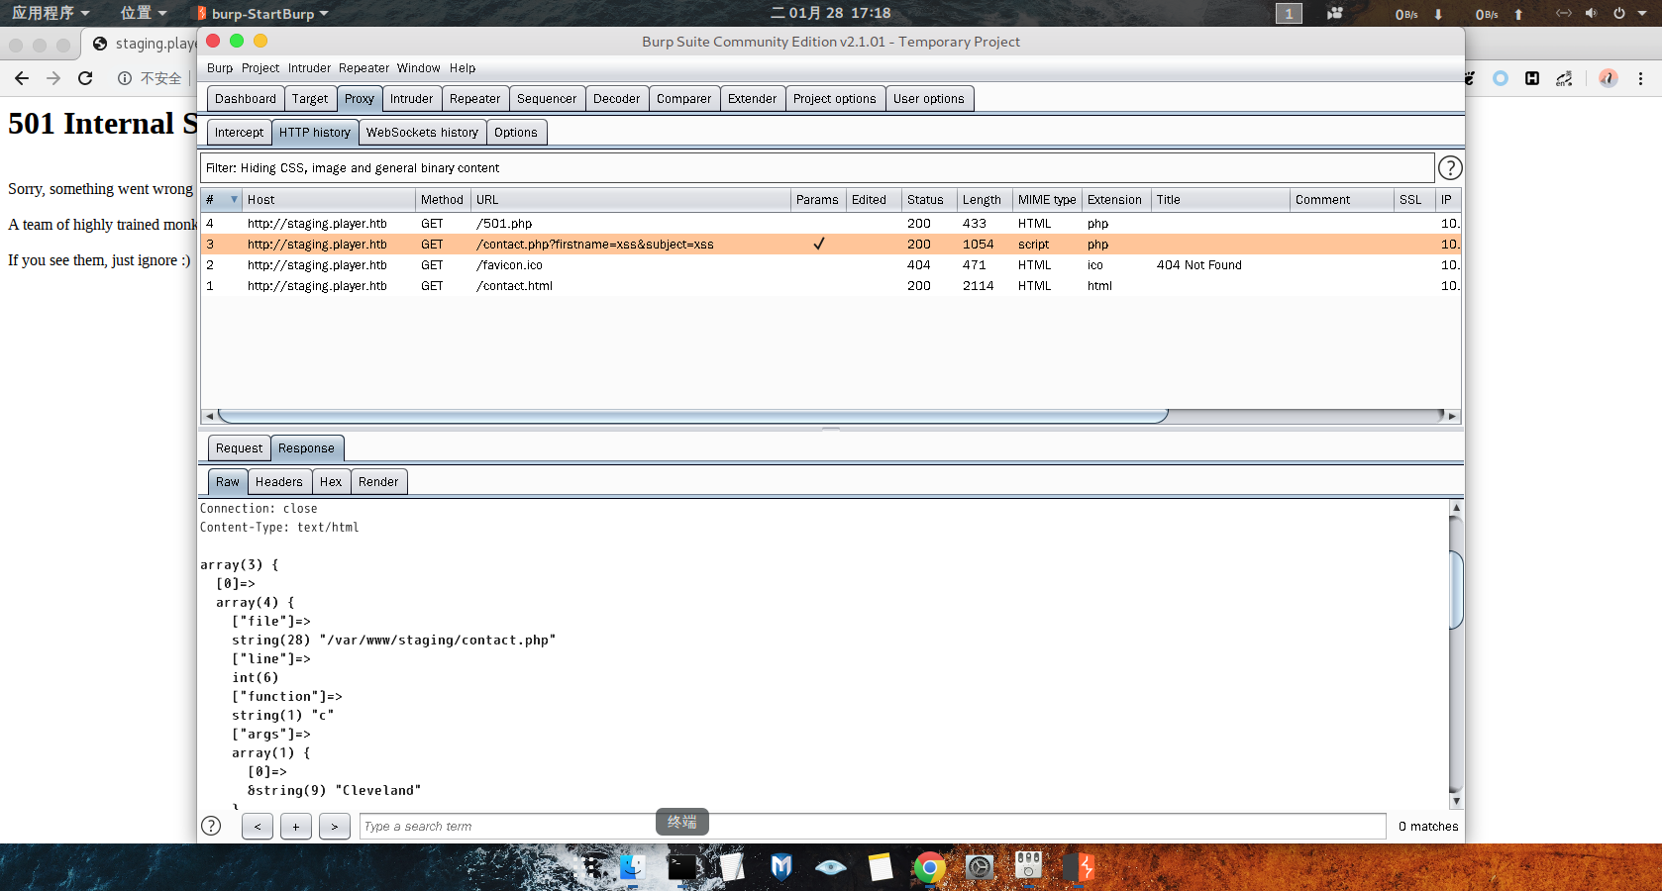
Task: Click the power icon in top bar
Action: [1619, 13]
